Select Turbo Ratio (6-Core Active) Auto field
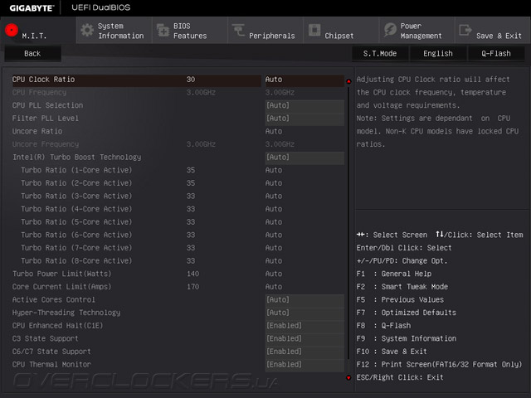The image size is (531, 398). point(274,235)
